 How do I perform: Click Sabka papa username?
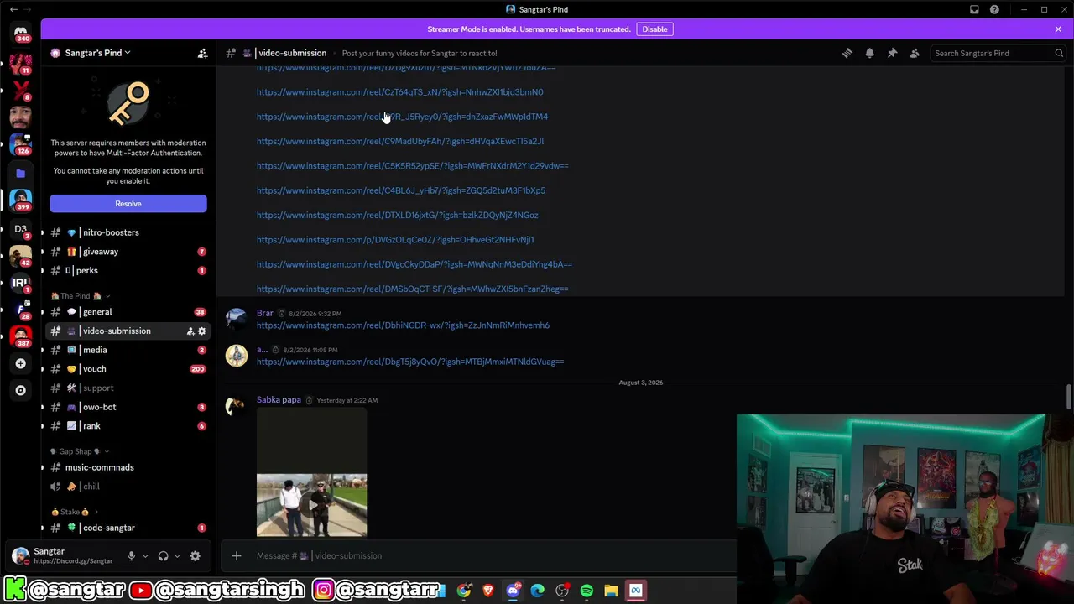pos(279,400)
